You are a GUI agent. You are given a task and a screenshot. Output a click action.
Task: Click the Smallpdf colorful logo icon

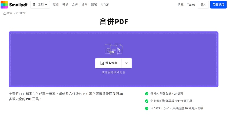(4, 5)
